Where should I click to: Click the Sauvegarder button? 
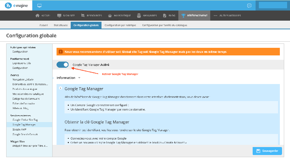tap(267, 151)
